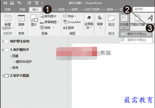
Task: Click the slide 2 thumbnail icon
Action: [7, 50]
